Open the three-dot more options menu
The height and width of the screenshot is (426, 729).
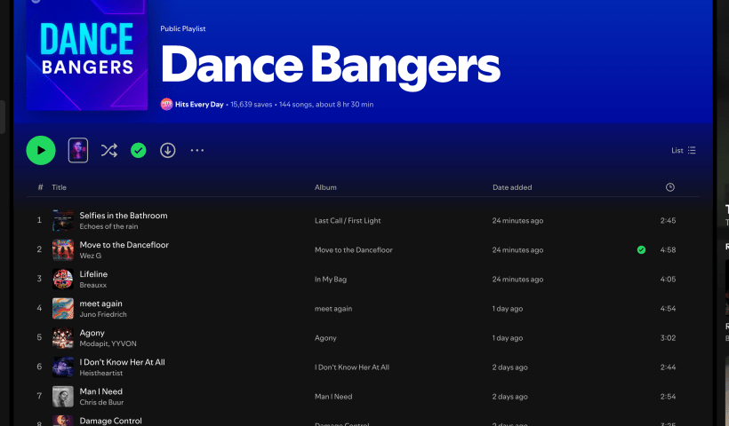pos(197,151)
